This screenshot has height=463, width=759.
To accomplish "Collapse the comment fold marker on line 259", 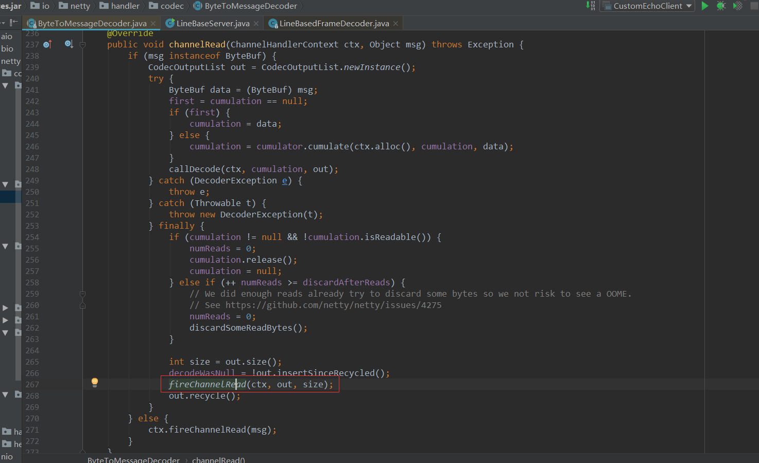I will pos(82,294).
